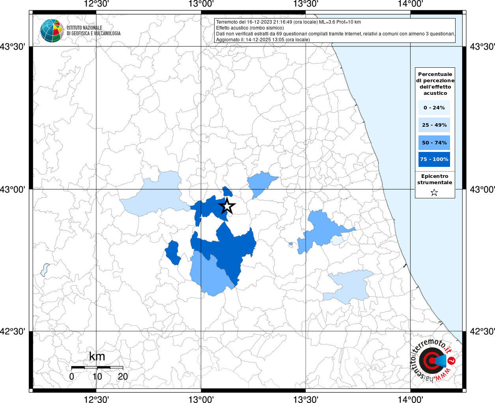Image resolution: width=495 pixels, height=403 pixels.
Task: Click the small dark blue municipality beside the 'km' side, southwest of epicenter
Action: click(x=172, y=253)
